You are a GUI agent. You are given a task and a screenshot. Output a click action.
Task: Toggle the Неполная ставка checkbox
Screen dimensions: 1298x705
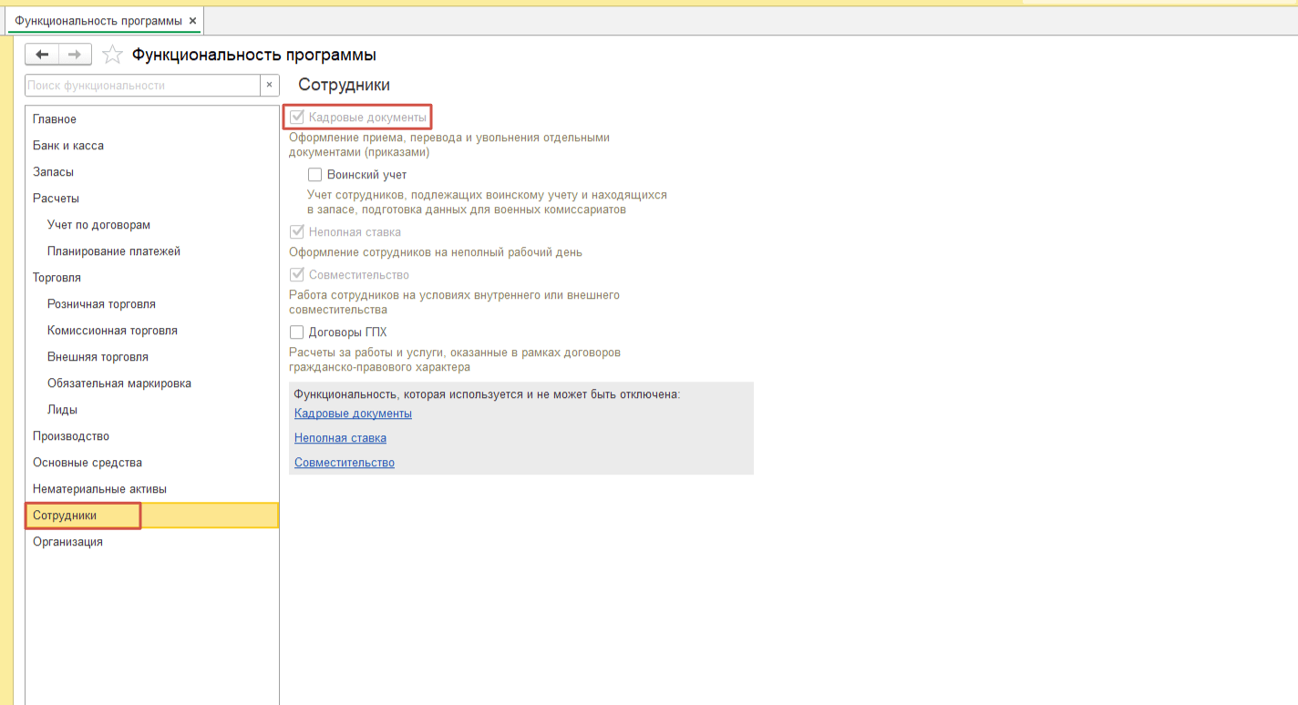tap(296, 232)
